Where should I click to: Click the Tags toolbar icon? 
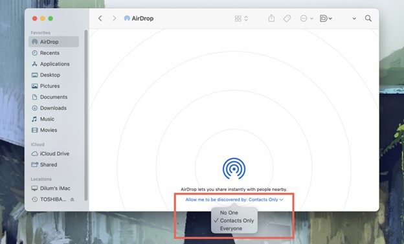287,18
